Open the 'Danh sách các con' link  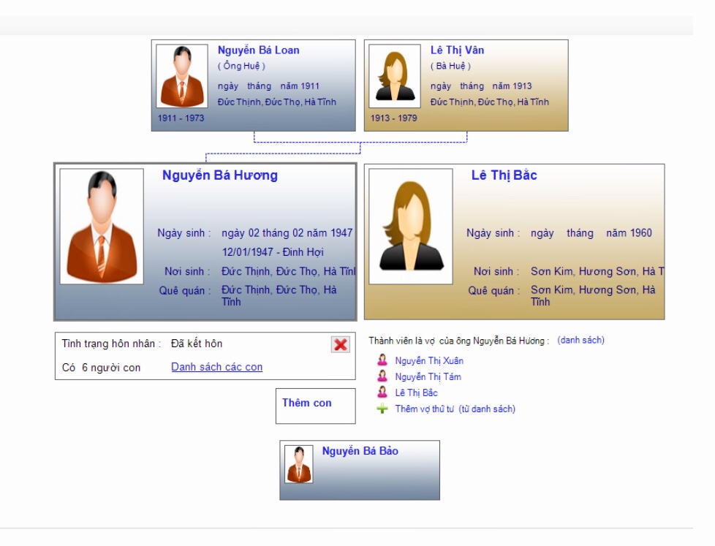pyautogui.click(x=217, y=367)
